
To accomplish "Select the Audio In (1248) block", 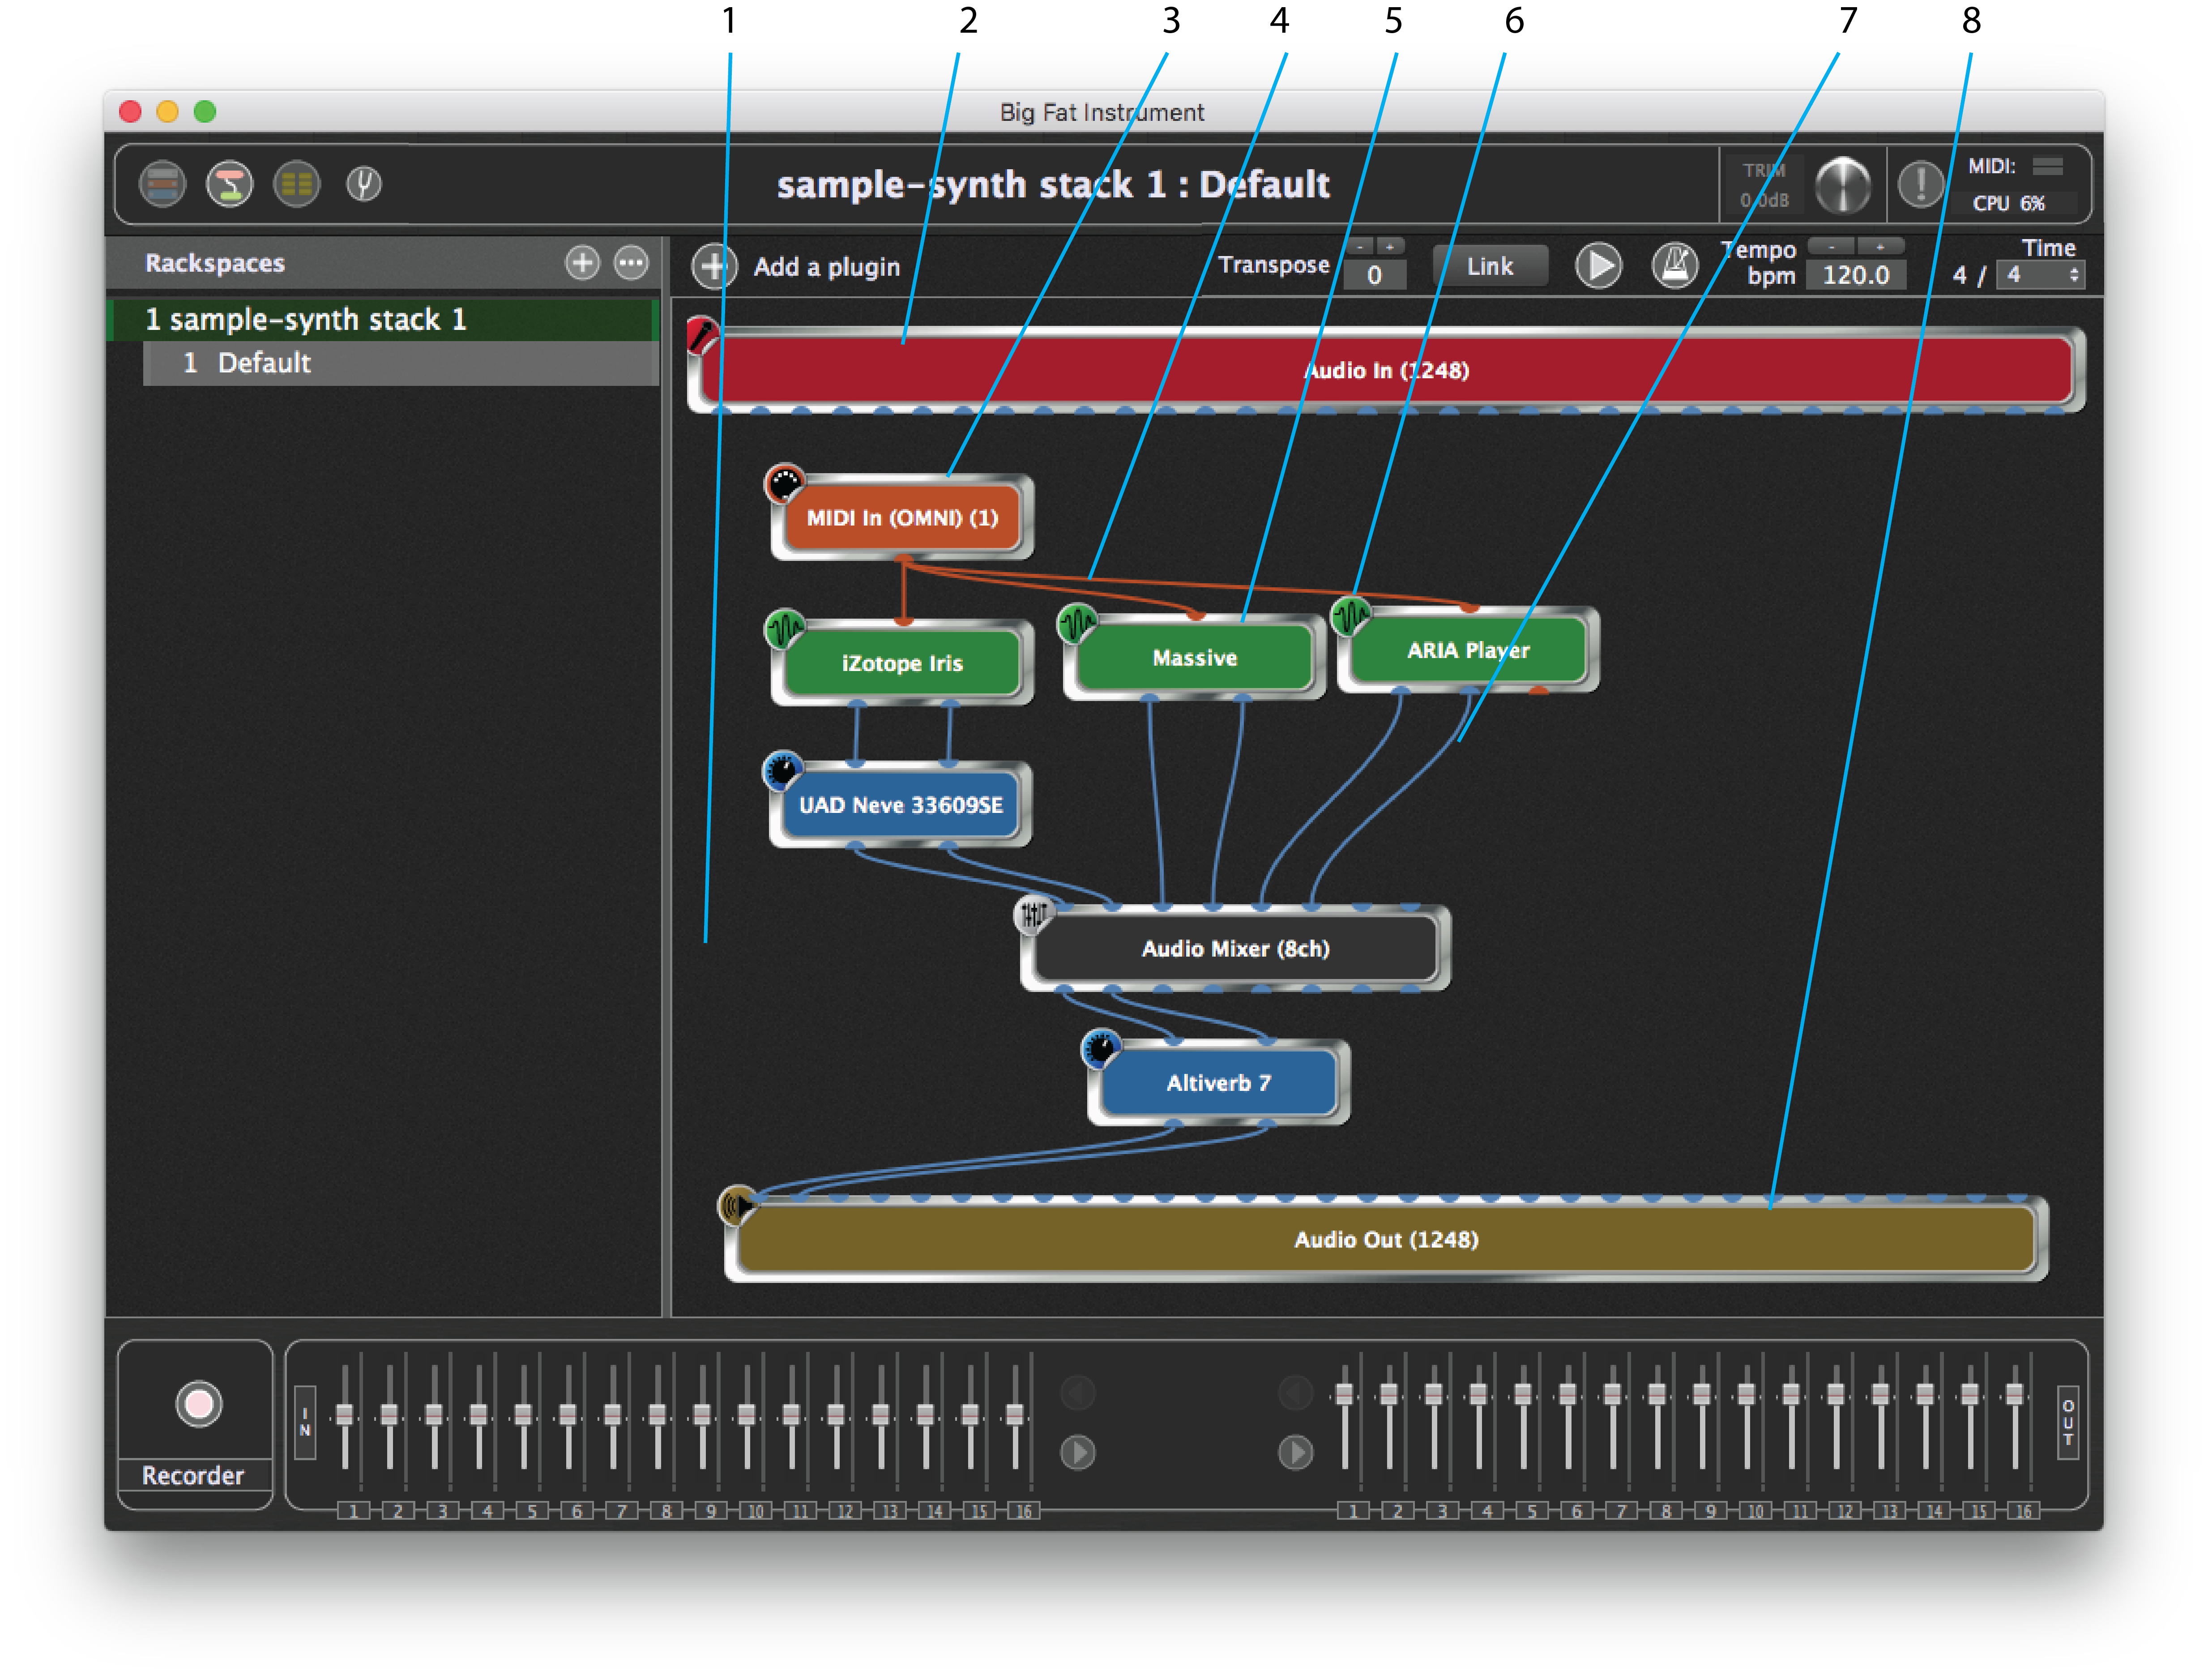I will point(1386,370).
